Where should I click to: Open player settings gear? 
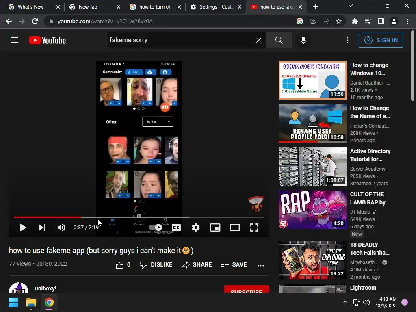coord(196,227)
